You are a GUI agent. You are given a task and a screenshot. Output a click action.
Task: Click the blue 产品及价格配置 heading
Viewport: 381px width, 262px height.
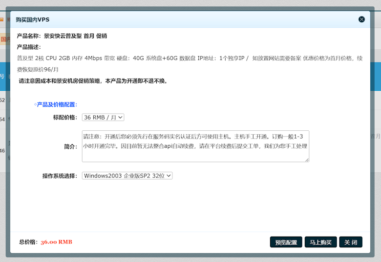point(57,104)
